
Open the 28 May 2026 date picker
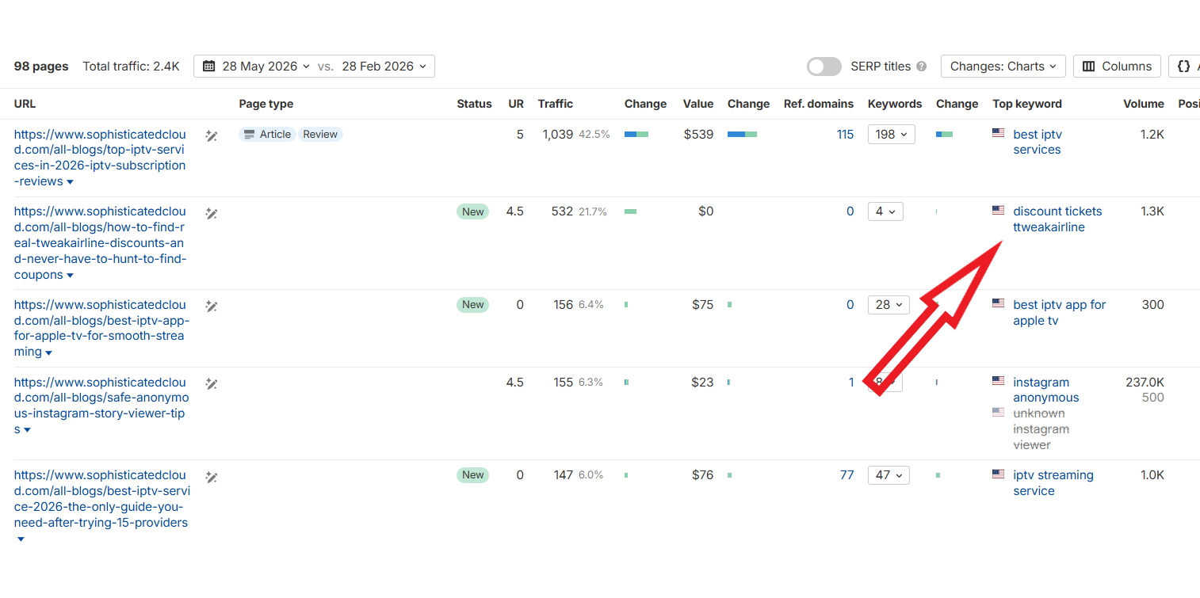pyautogui.click(x=256, y=67)
